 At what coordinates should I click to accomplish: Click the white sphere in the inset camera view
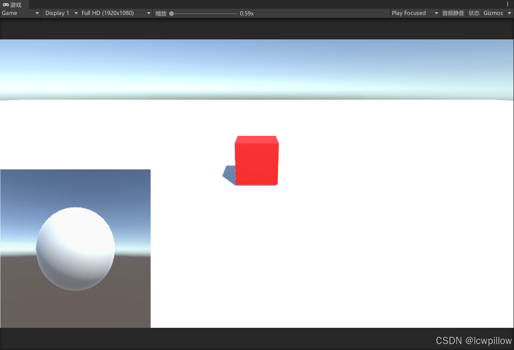75,249
